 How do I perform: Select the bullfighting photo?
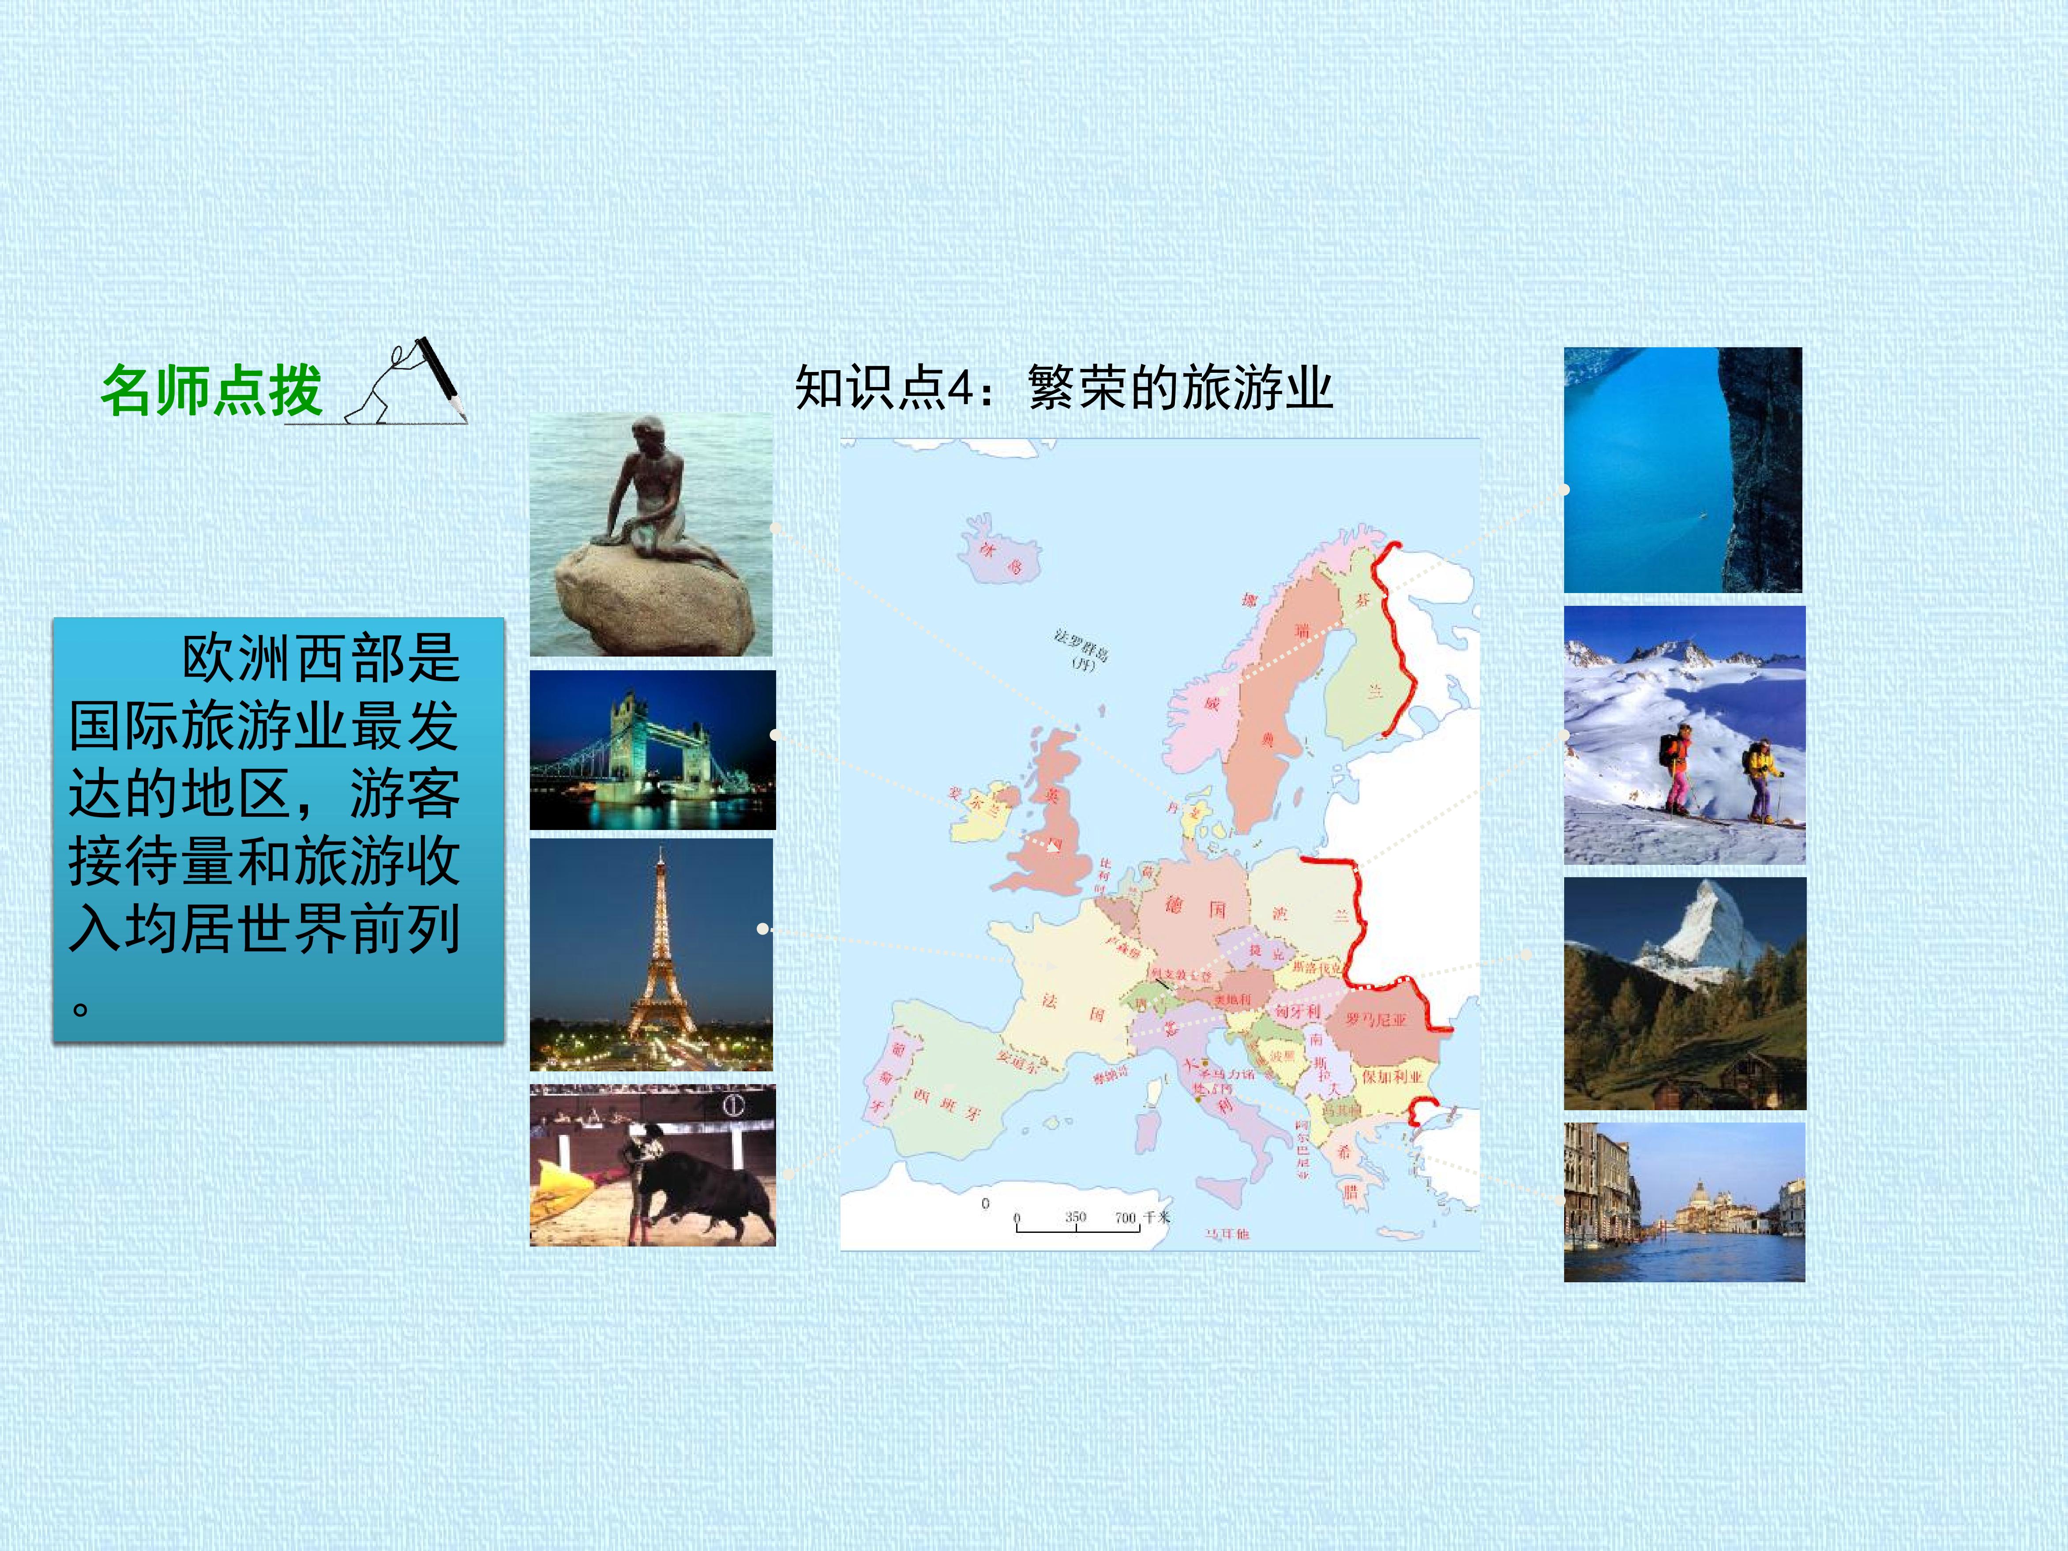pos(653,1165)
